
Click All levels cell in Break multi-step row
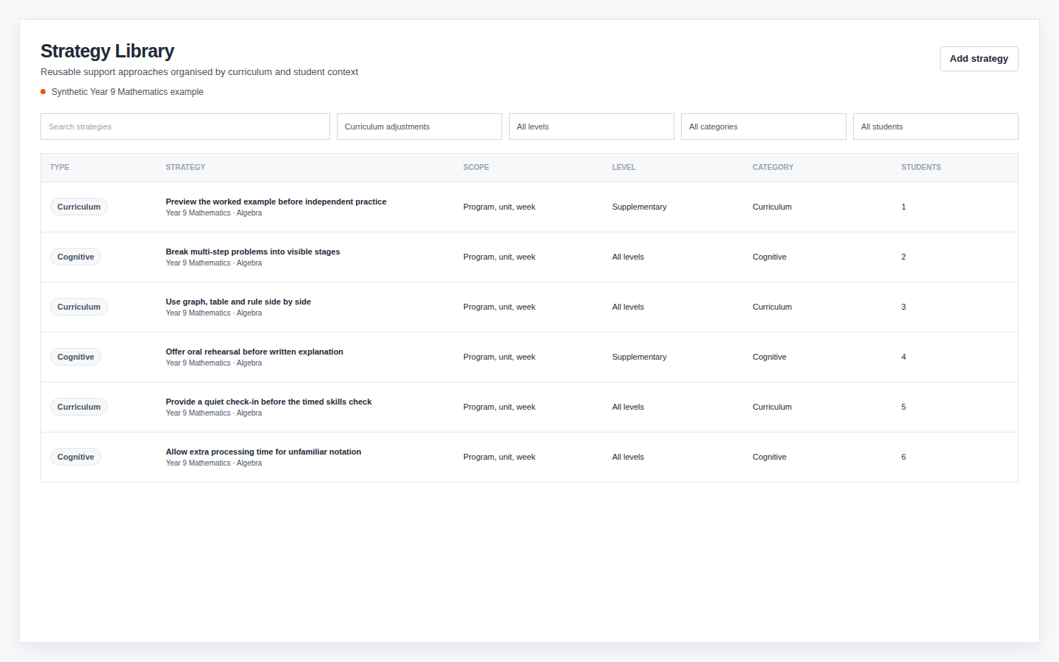pos(628,257)
